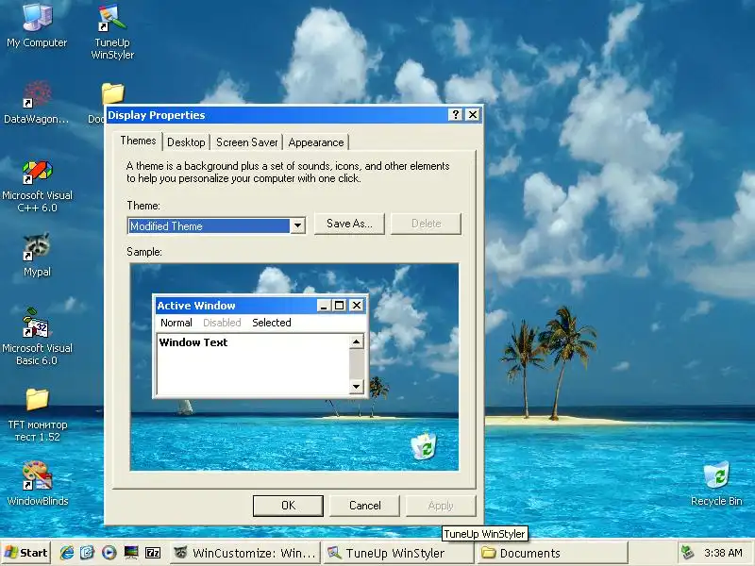
Task: Click the Window Text sample area
Action: point(253,364)
